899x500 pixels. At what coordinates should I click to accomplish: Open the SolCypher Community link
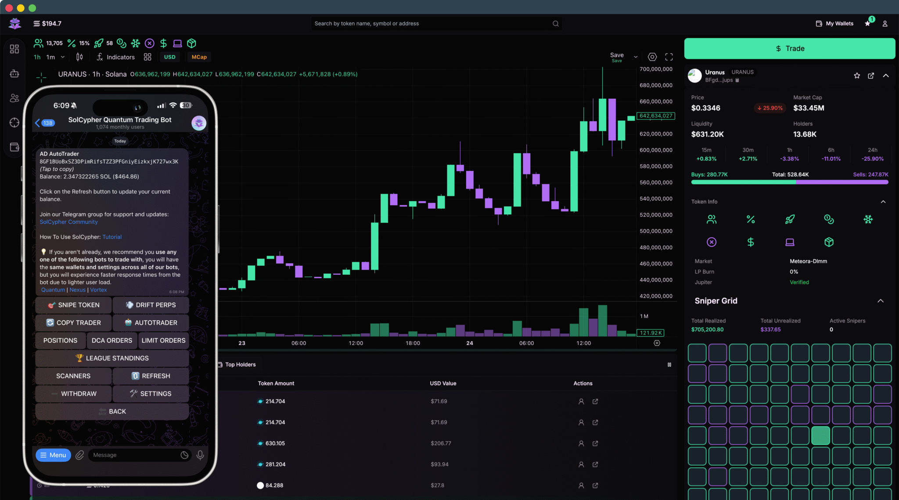(x=68, y=222)
